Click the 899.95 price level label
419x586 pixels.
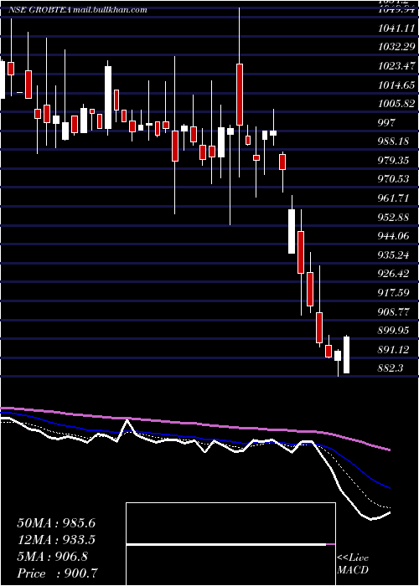(394, 330)
